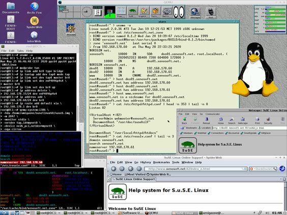
Task: Open Netscape Communicator menu
Action: tap(213, 114)
